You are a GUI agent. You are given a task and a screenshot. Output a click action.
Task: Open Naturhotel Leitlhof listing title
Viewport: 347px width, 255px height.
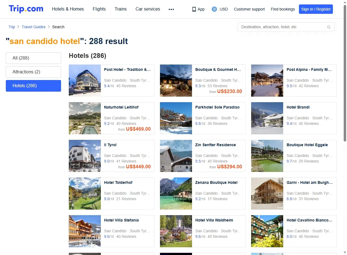121,107
